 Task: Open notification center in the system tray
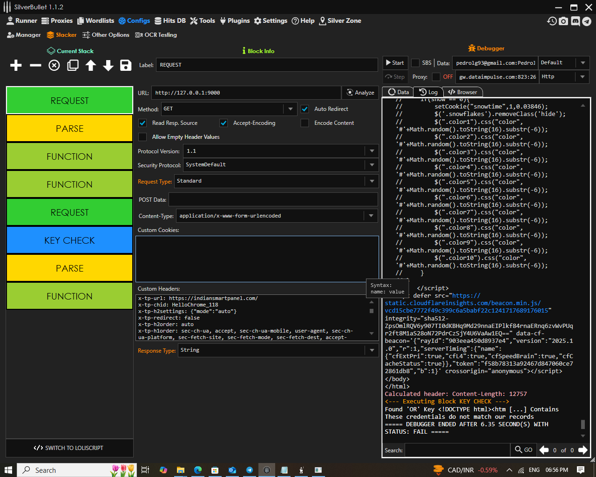[581, 470]
